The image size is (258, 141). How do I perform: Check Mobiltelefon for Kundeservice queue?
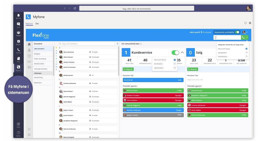175,68
